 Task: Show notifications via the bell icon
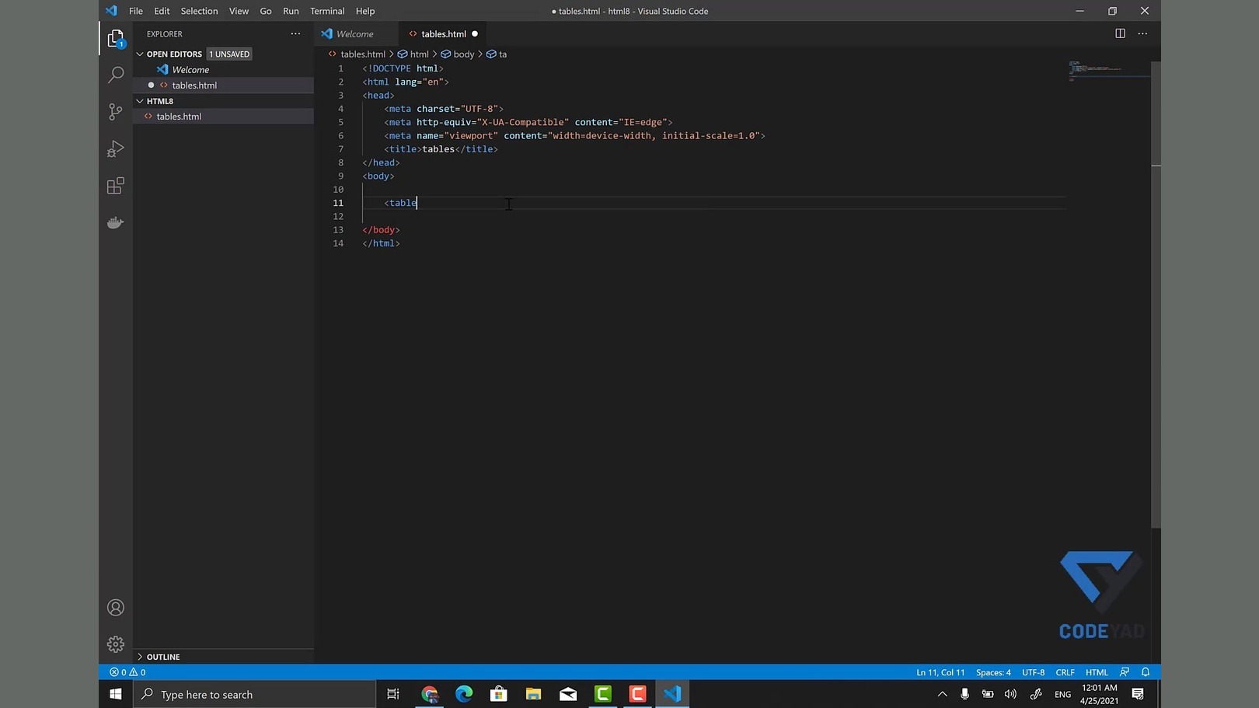(1146, 672)
